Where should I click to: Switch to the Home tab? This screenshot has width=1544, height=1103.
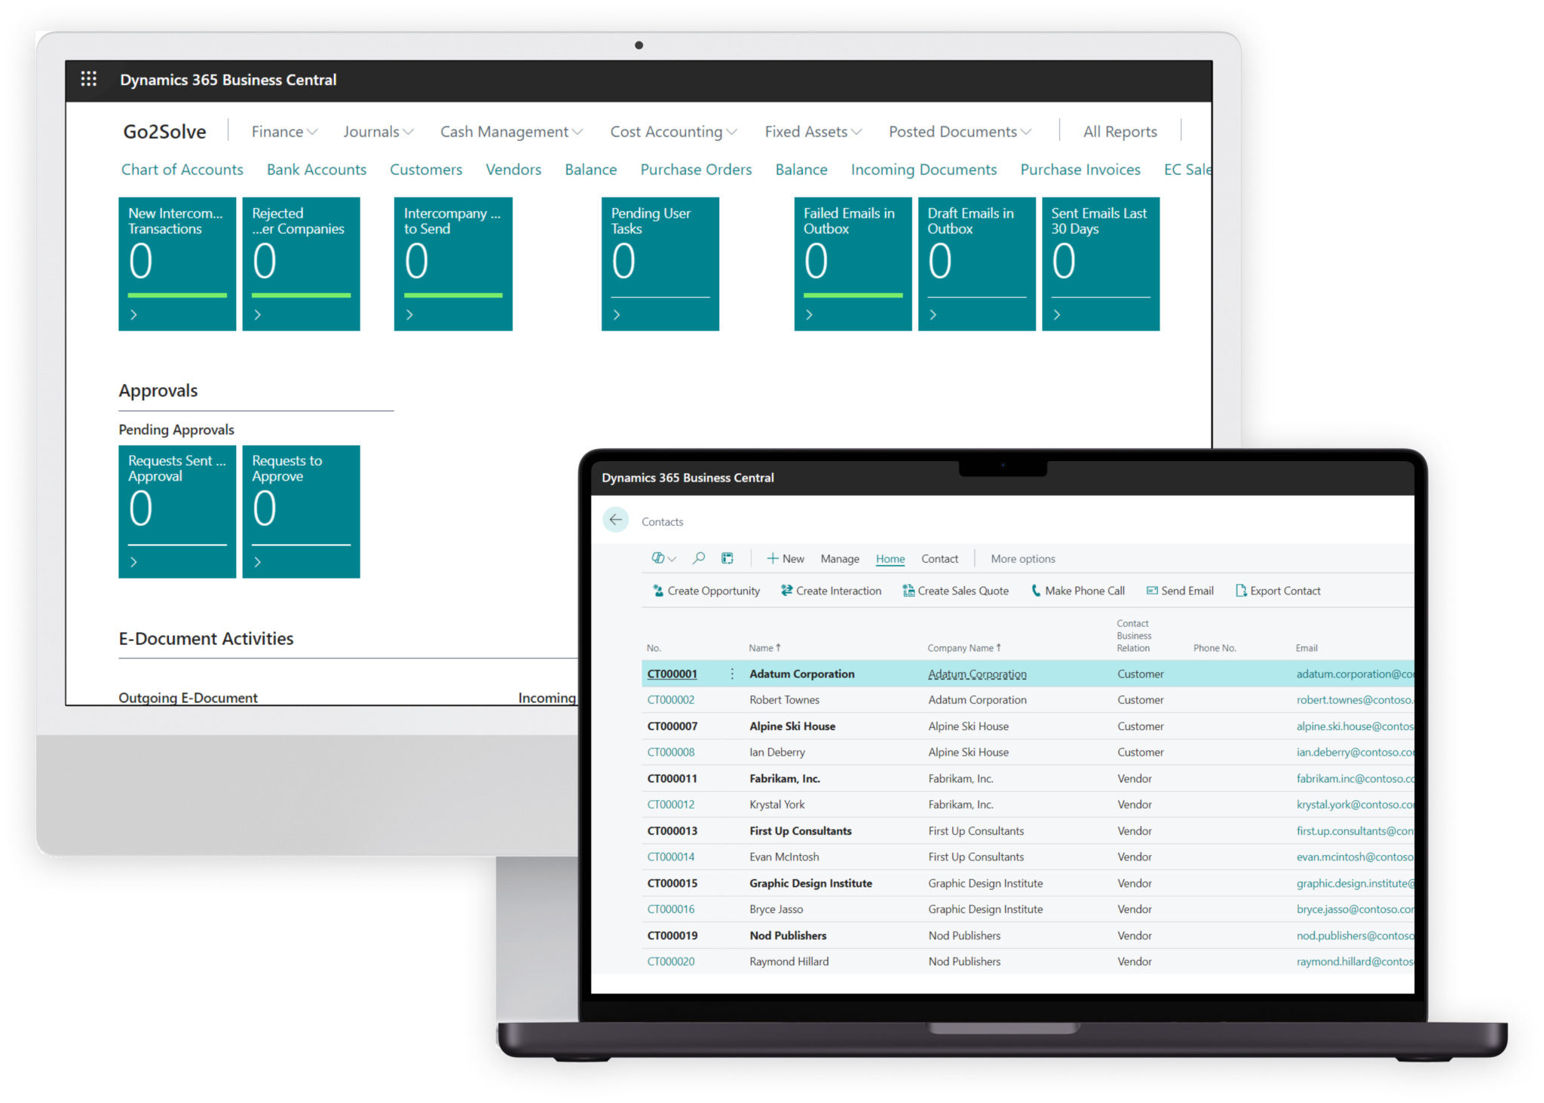pos(890,558)
